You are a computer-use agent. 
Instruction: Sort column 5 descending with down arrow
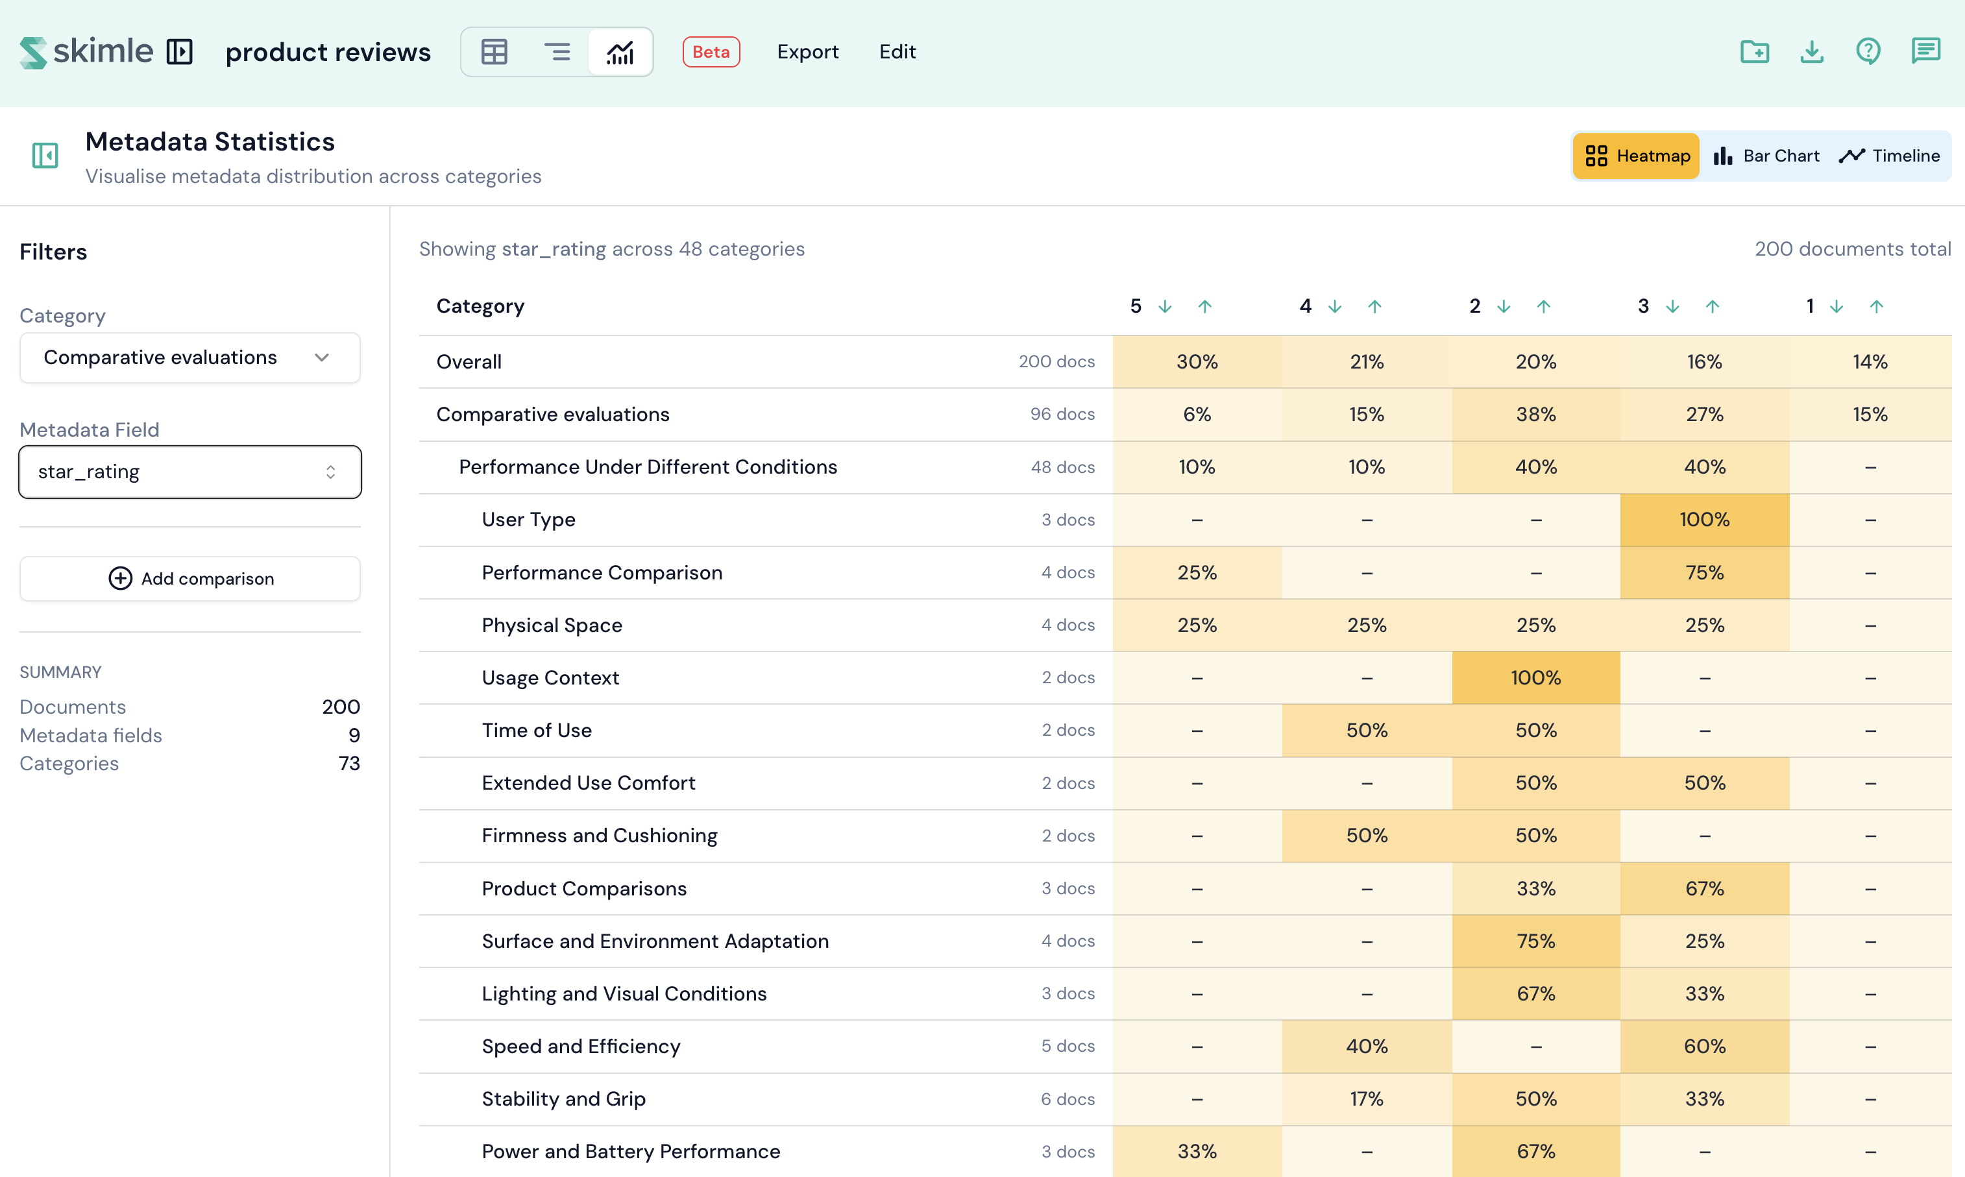pyautogui.click(x=1165, y=307)
